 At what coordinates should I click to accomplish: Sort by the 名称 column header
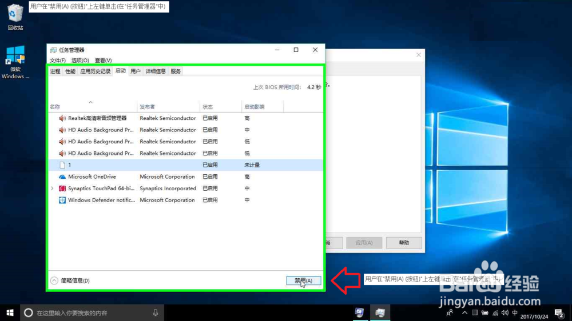(x=93, y=107)
